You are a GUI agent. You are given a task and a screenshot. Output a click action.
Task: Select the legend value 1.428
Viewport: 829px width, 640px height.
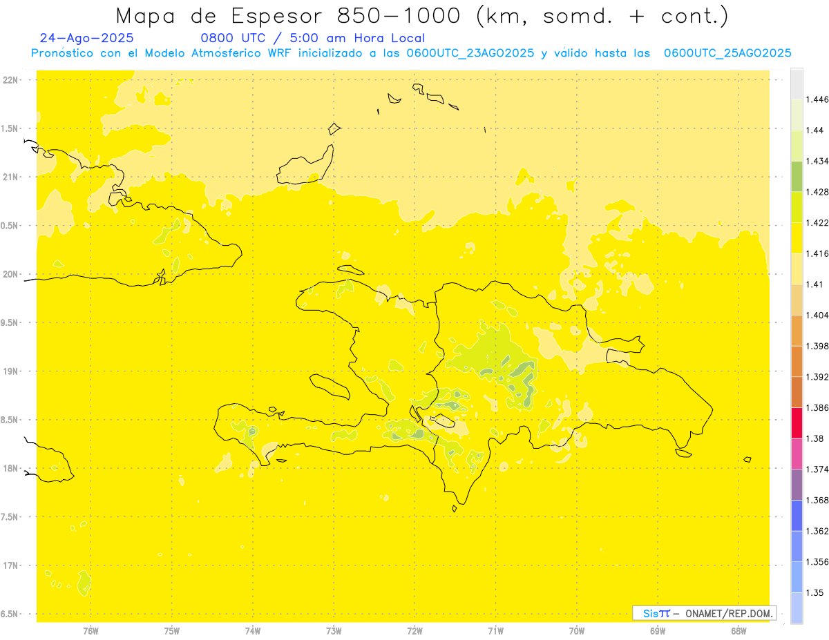click(817, 192)
